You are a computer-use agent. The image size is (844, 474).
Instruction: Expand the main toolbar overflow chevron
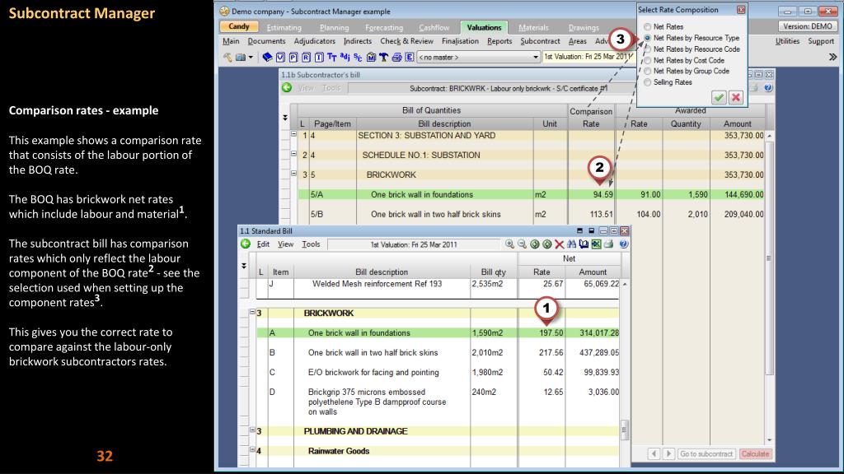pyautogui.click(x=832, y=57)
